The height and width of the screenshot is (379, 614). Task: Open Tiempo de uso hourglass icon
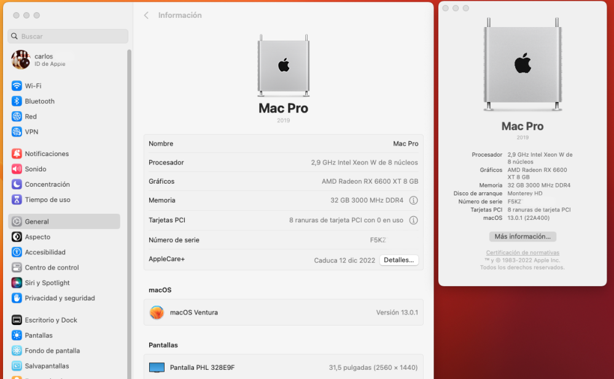(x=17, y=199)
